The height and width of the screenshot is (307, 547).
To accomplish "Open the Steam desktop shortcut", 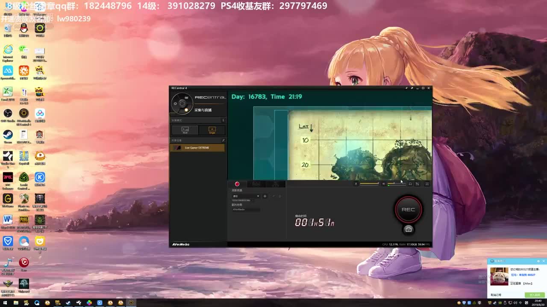I will (8, 136).
